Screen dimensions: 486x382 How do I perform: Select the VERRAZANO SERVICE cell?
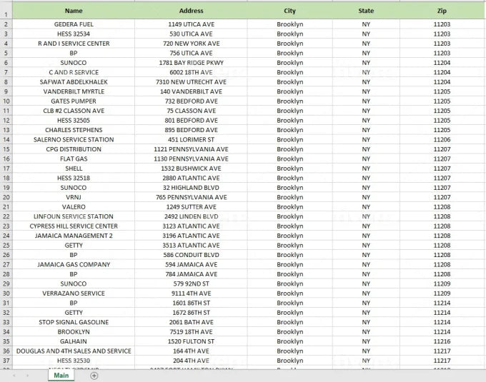coord(74,293)
